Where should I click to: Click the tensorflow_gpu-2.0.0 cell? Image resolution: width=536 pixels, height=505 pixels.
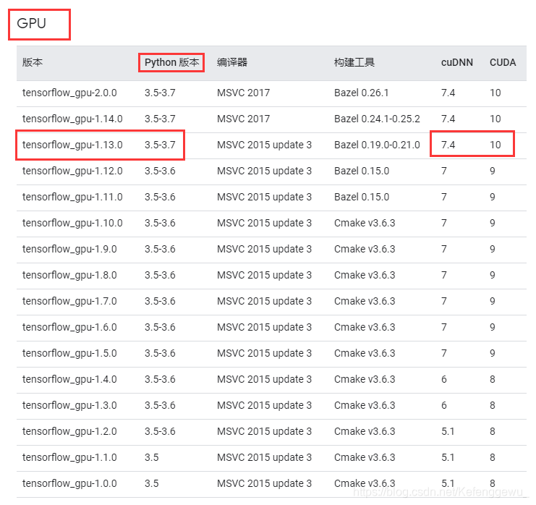point(69,93)
